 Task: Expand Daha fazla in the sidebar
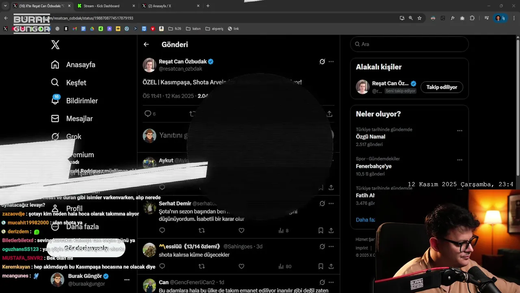[x=75, y=227]
